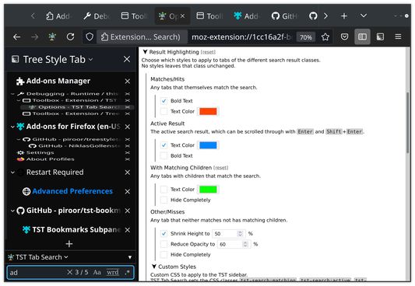415x286 pixels.
Task: Open the Tree Style Tab sidebar switcher dropdown
Action: tap(91, 59)
